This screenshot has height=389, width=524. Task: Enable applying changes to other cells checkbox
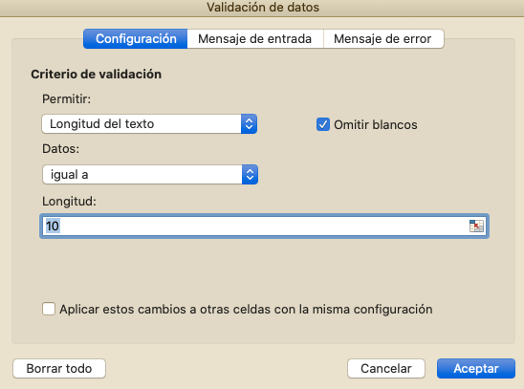coord(49,309)
